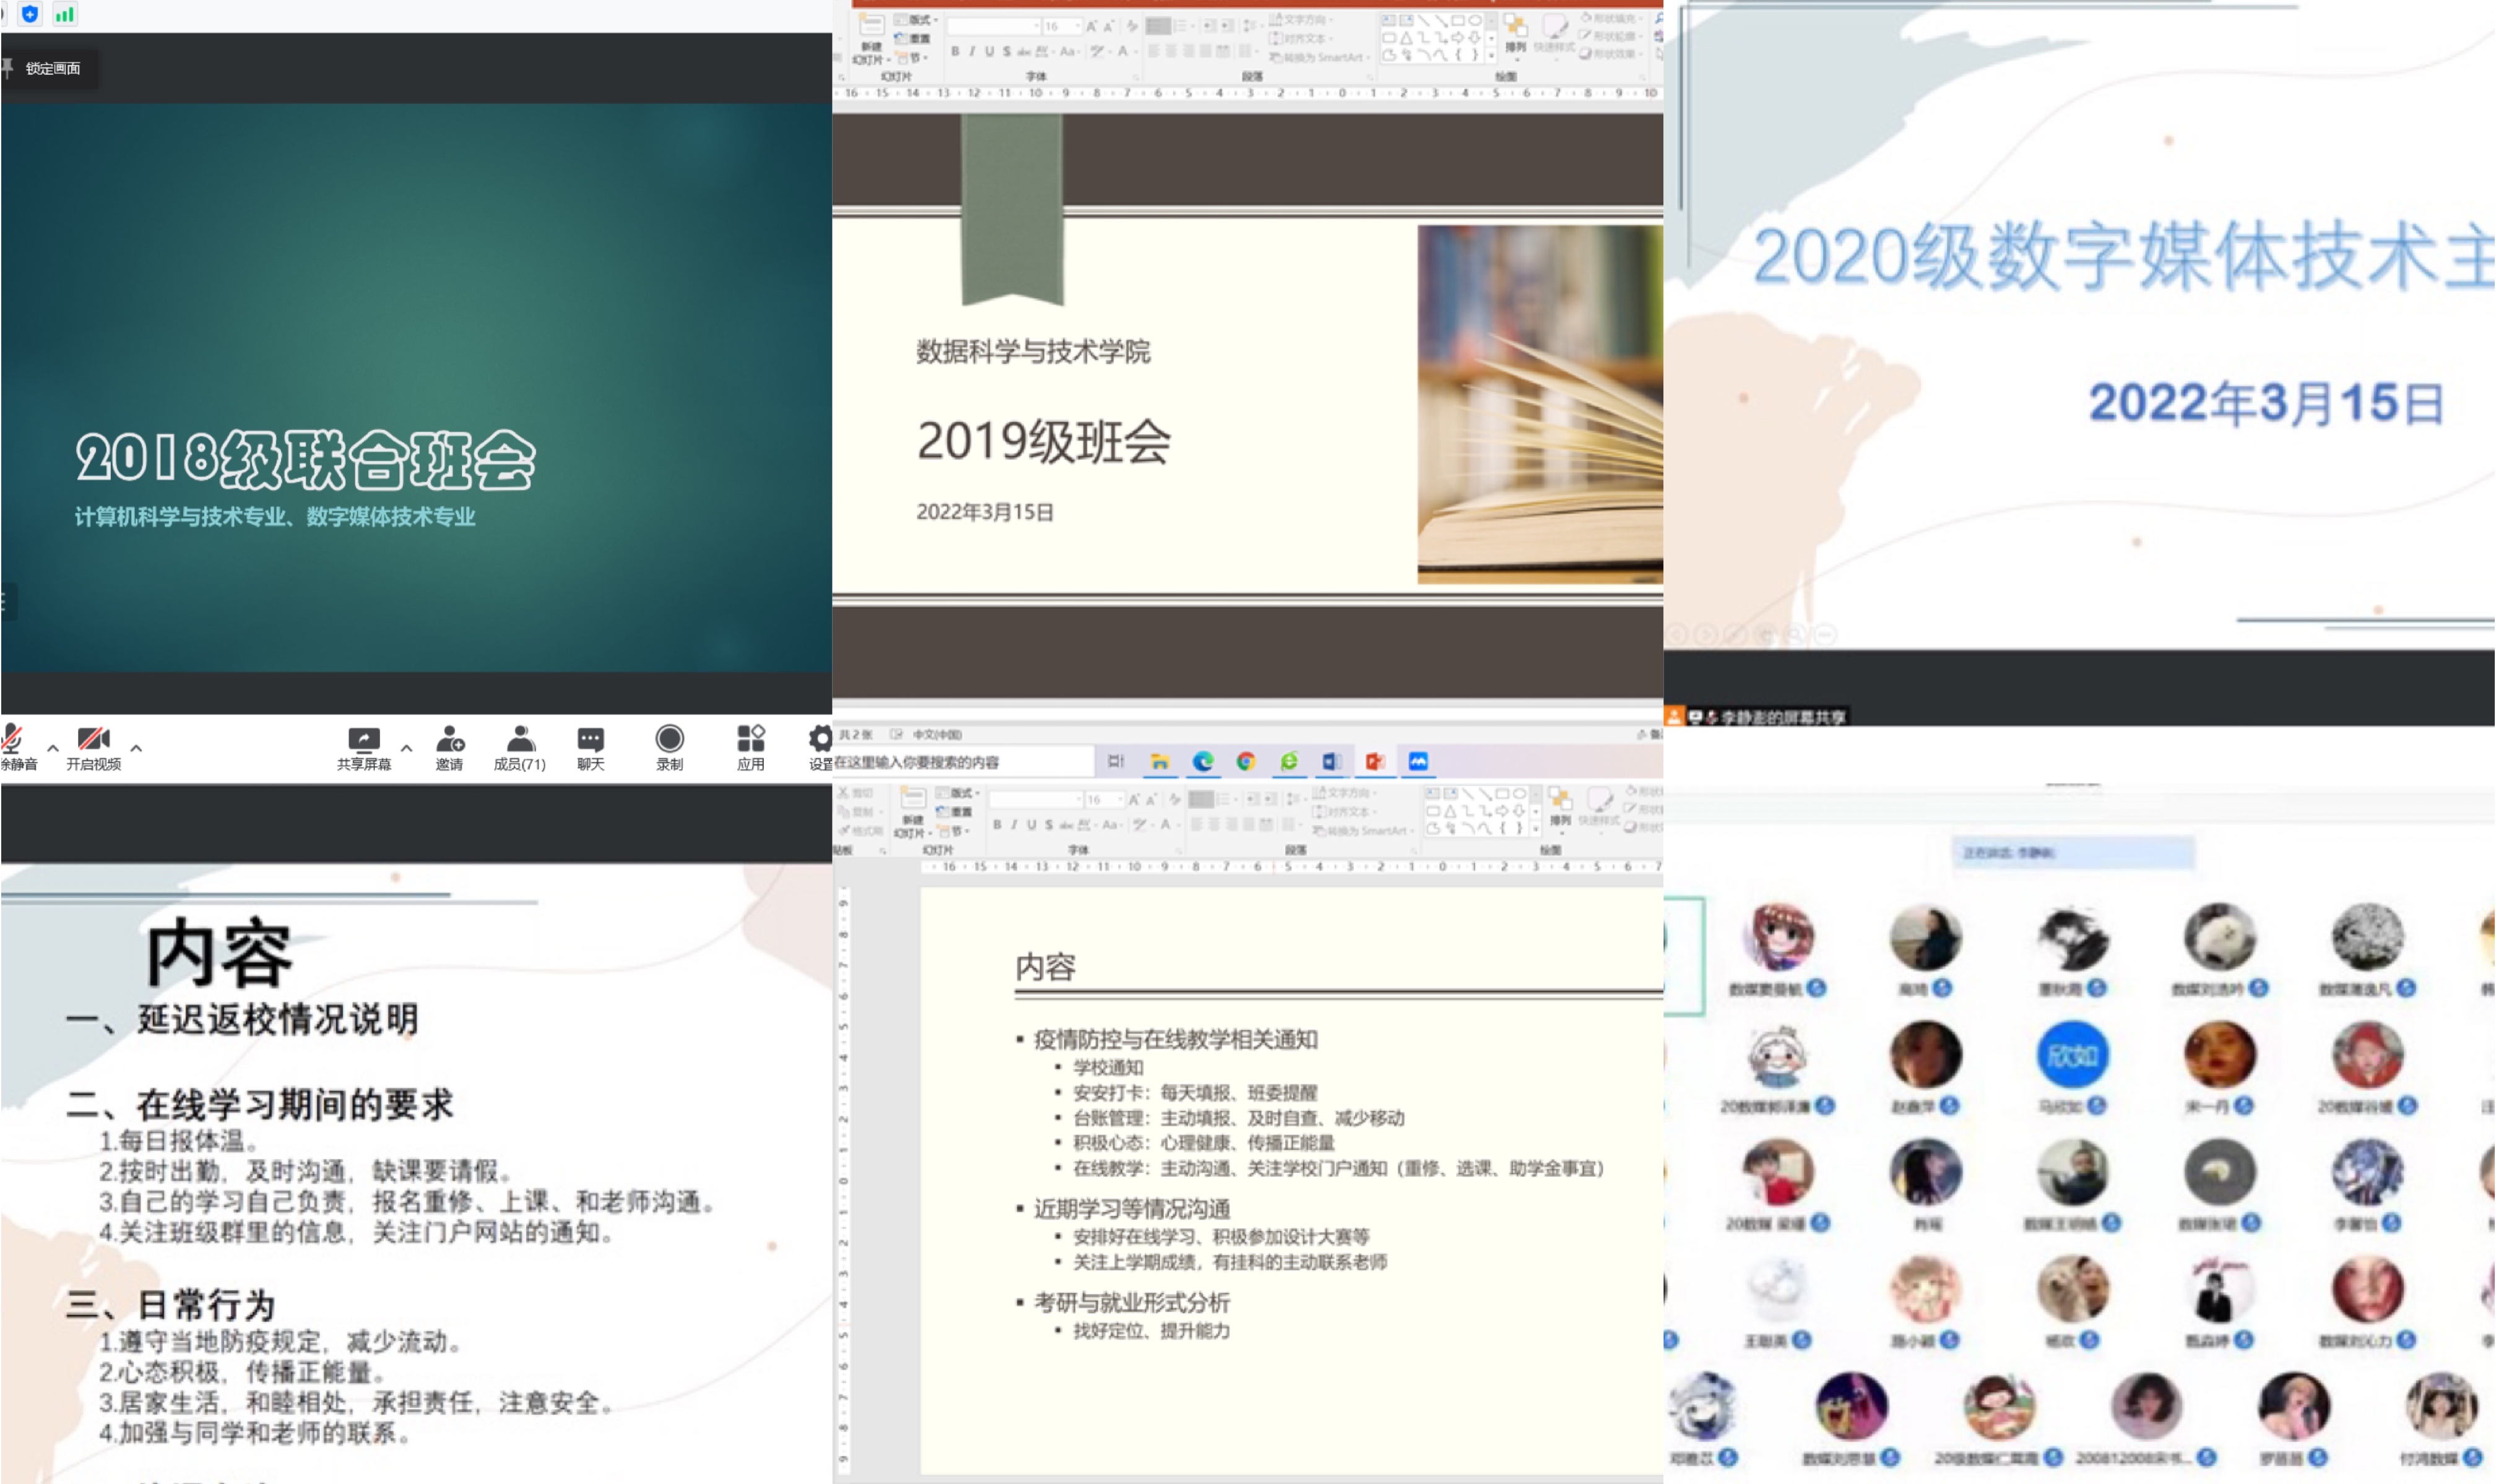Click the green signal bars network icon

click(65, 14)
